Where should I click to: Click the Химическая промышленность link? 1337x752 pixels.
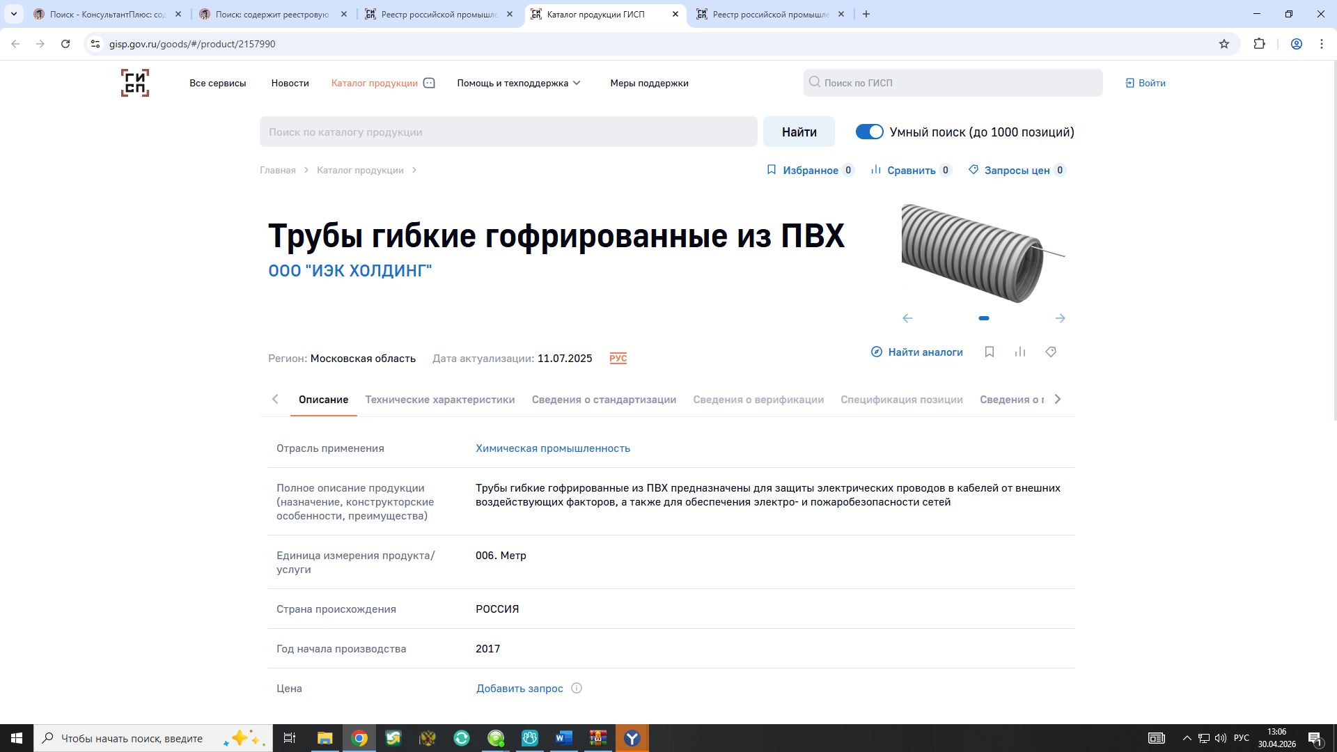553,448
